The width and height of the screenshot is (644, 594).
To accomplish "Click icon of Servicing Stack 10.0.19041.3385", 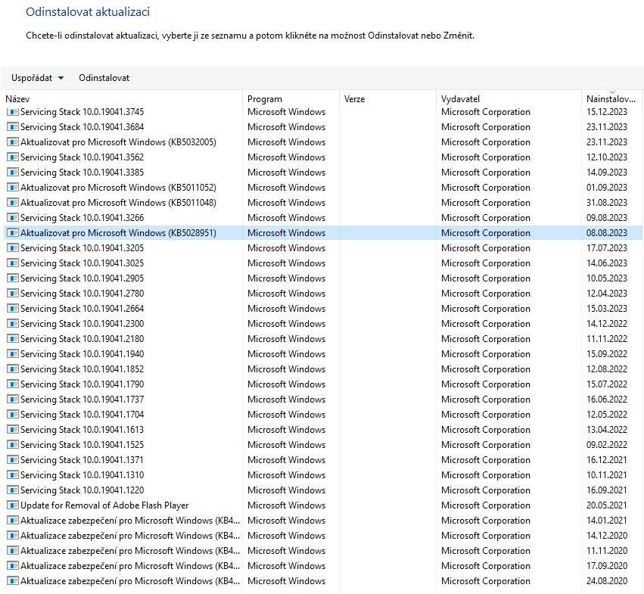I will (13, 173).
